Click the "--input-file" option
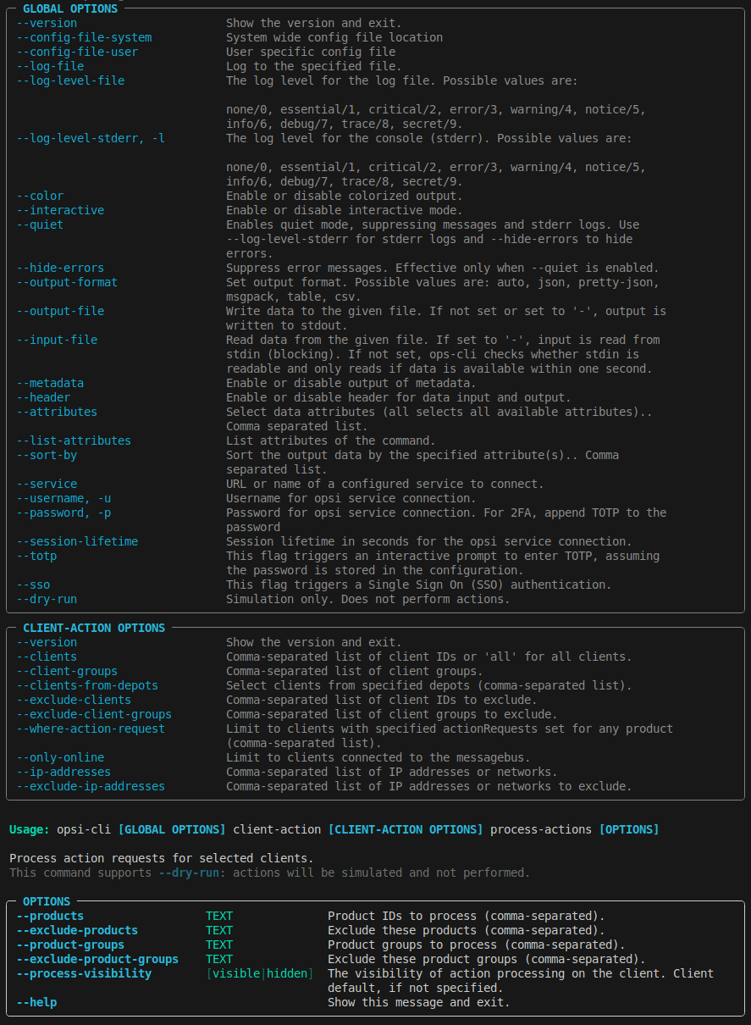Viewport: 751px width, 1025px height. [x=57, y=340]
